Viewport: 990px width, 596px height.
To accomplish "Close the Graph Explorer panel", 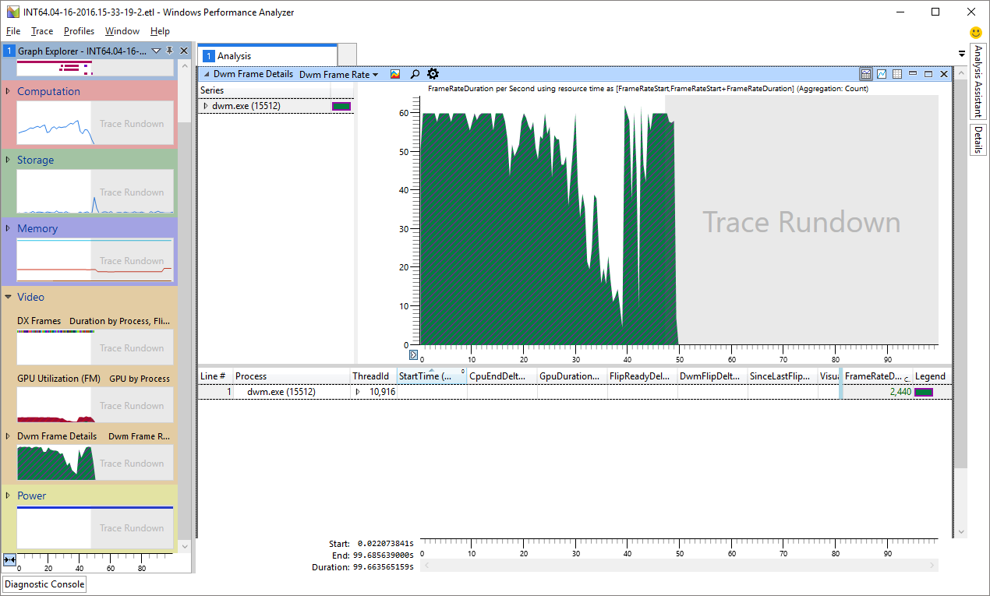I will (x=184, y=51).
